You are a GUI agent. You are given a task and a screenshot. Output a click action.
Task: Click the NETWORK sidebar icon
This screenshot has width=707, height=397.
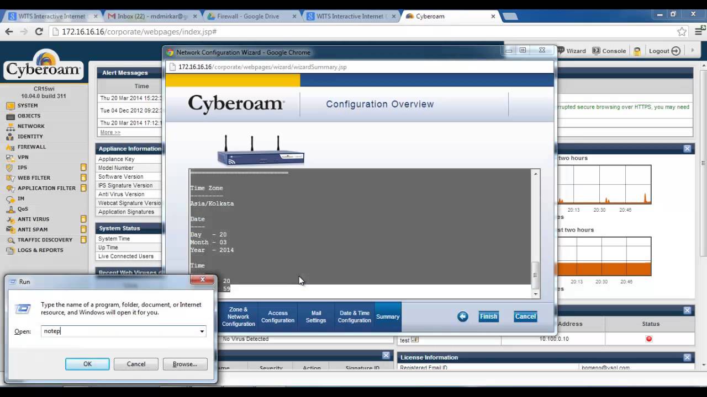click(10, 126)
